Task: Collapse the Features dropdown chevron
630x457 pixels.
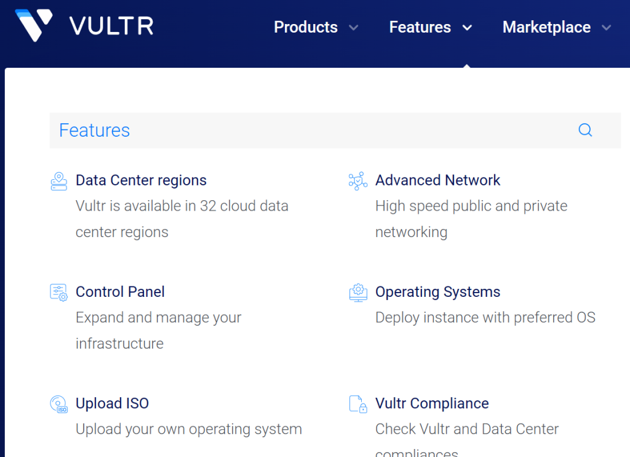Action: (x=467, y=28)
